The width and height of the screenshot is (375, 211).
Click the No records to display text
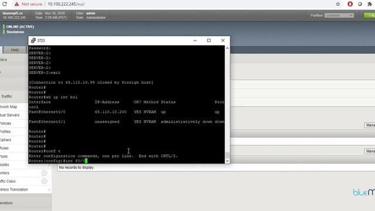(x=76, y=168)
